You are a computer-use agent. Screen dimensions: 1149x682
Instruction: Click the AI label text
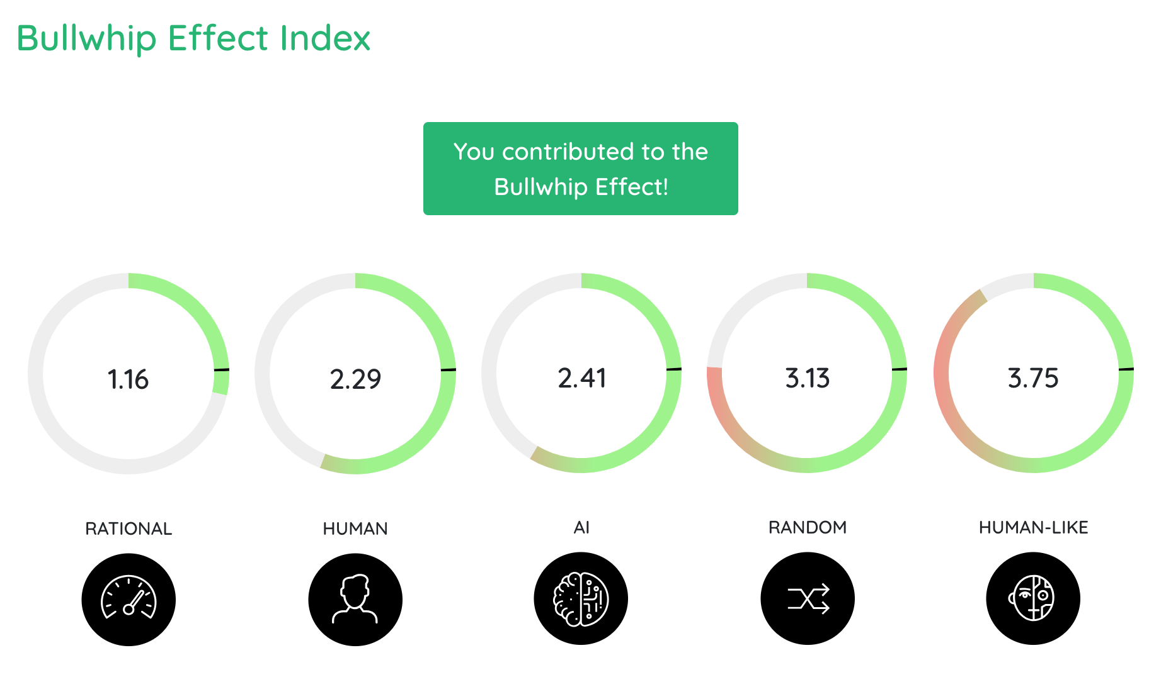pyautogui.click(x=581, y=527)
